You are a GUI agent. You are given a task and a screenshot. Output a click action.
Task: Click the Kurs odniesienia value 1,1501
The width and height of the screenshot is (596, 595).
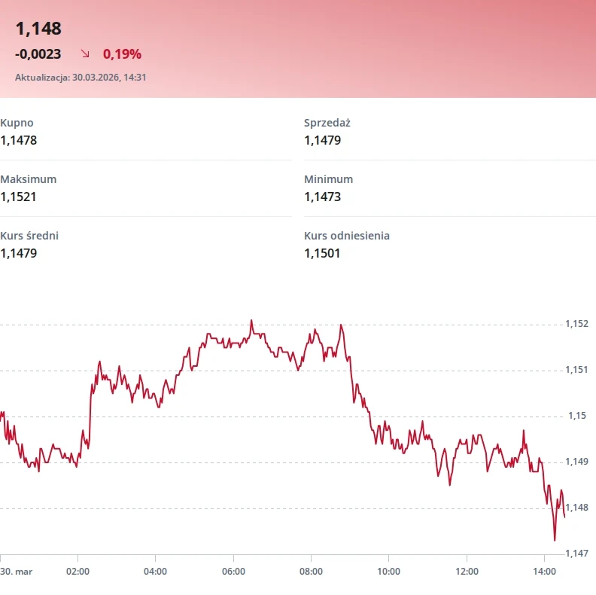(322, 253)
